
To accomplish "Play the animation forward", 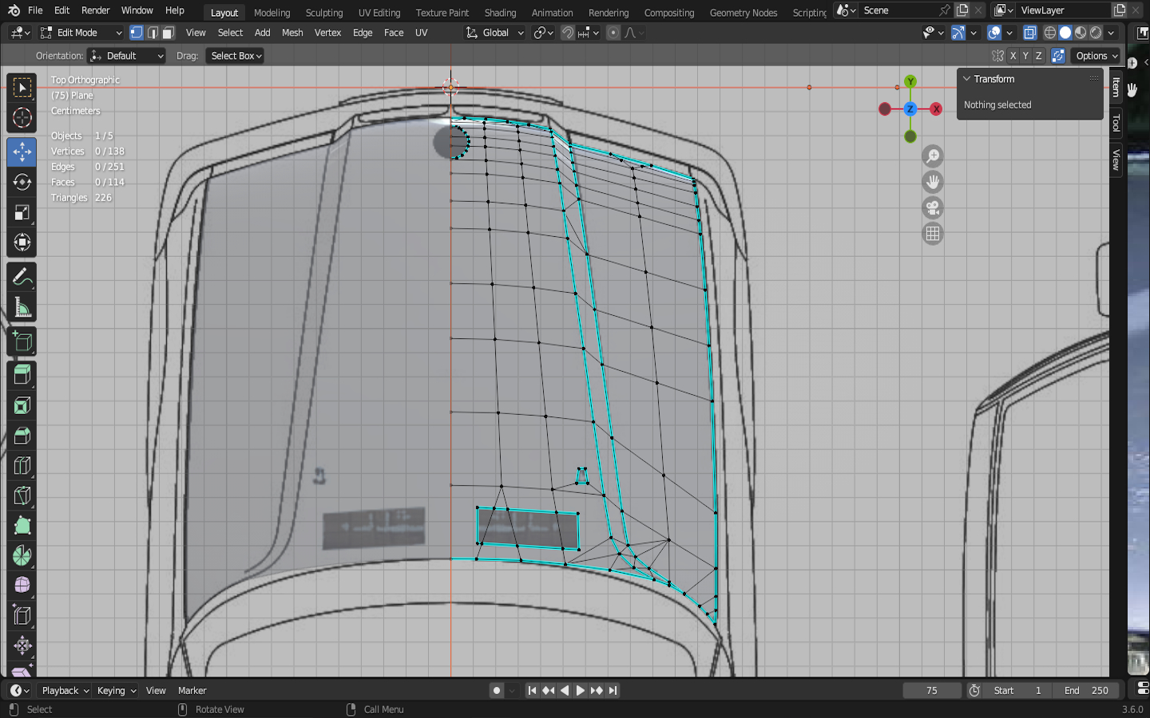I will [581, 691].
